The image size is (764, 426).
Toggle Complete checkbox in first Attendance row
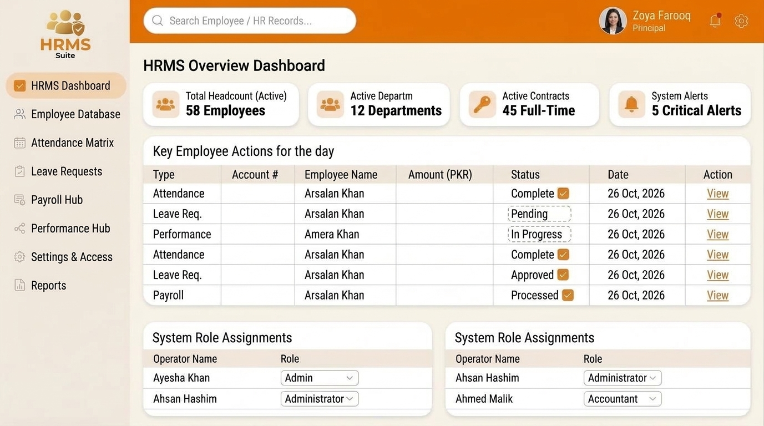point(563,194)
